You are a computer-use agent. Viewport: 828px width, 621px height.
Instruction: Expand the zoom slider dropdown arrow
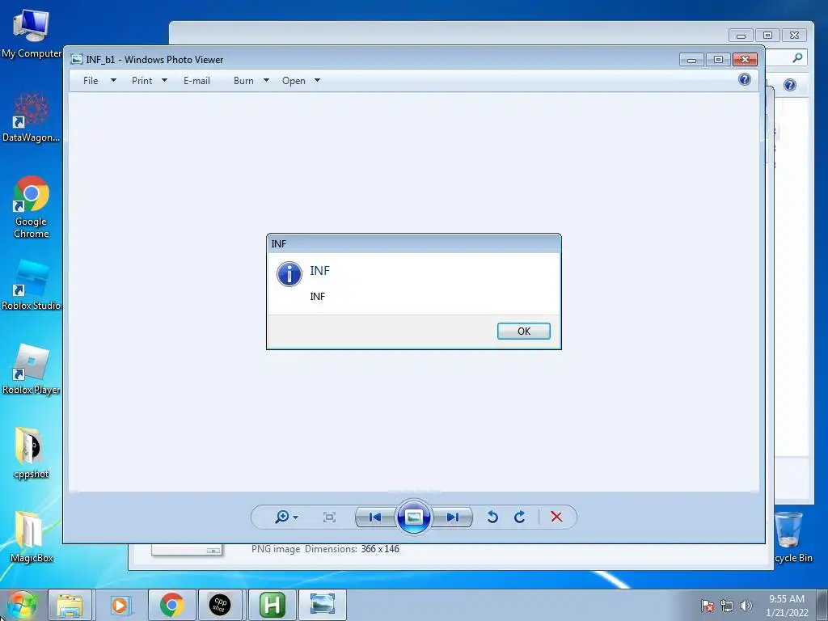pyautogui.click(x=296, y=517)
